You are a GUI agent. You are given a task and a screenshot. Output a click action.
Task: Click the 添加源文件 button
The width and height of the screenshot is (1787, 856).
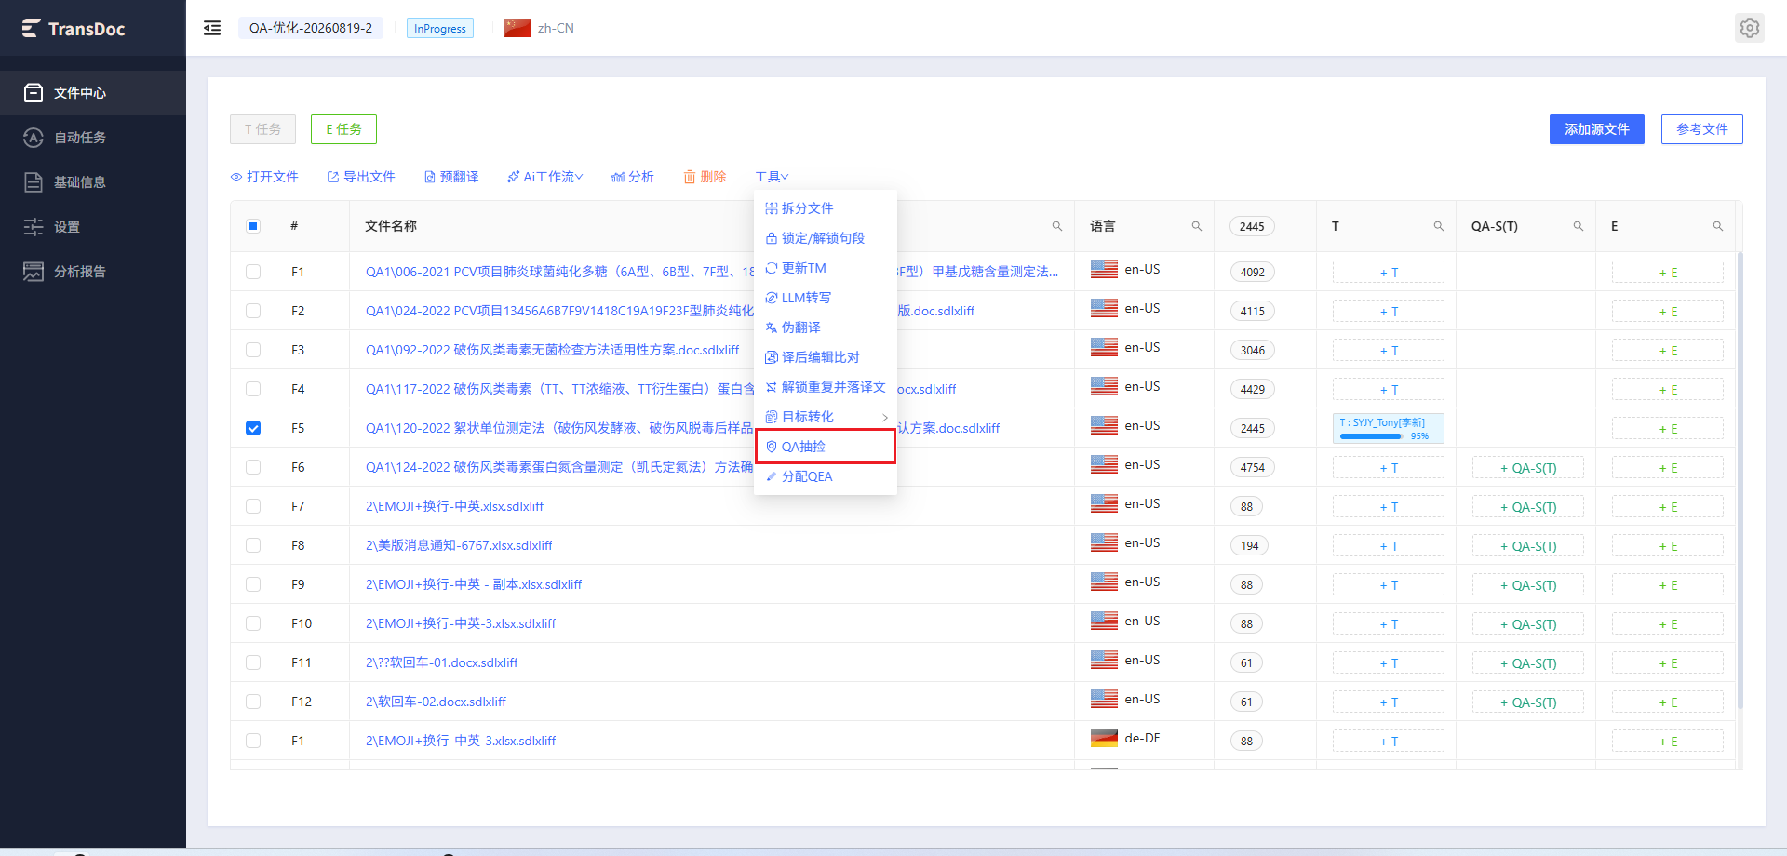click(1597, 129)
